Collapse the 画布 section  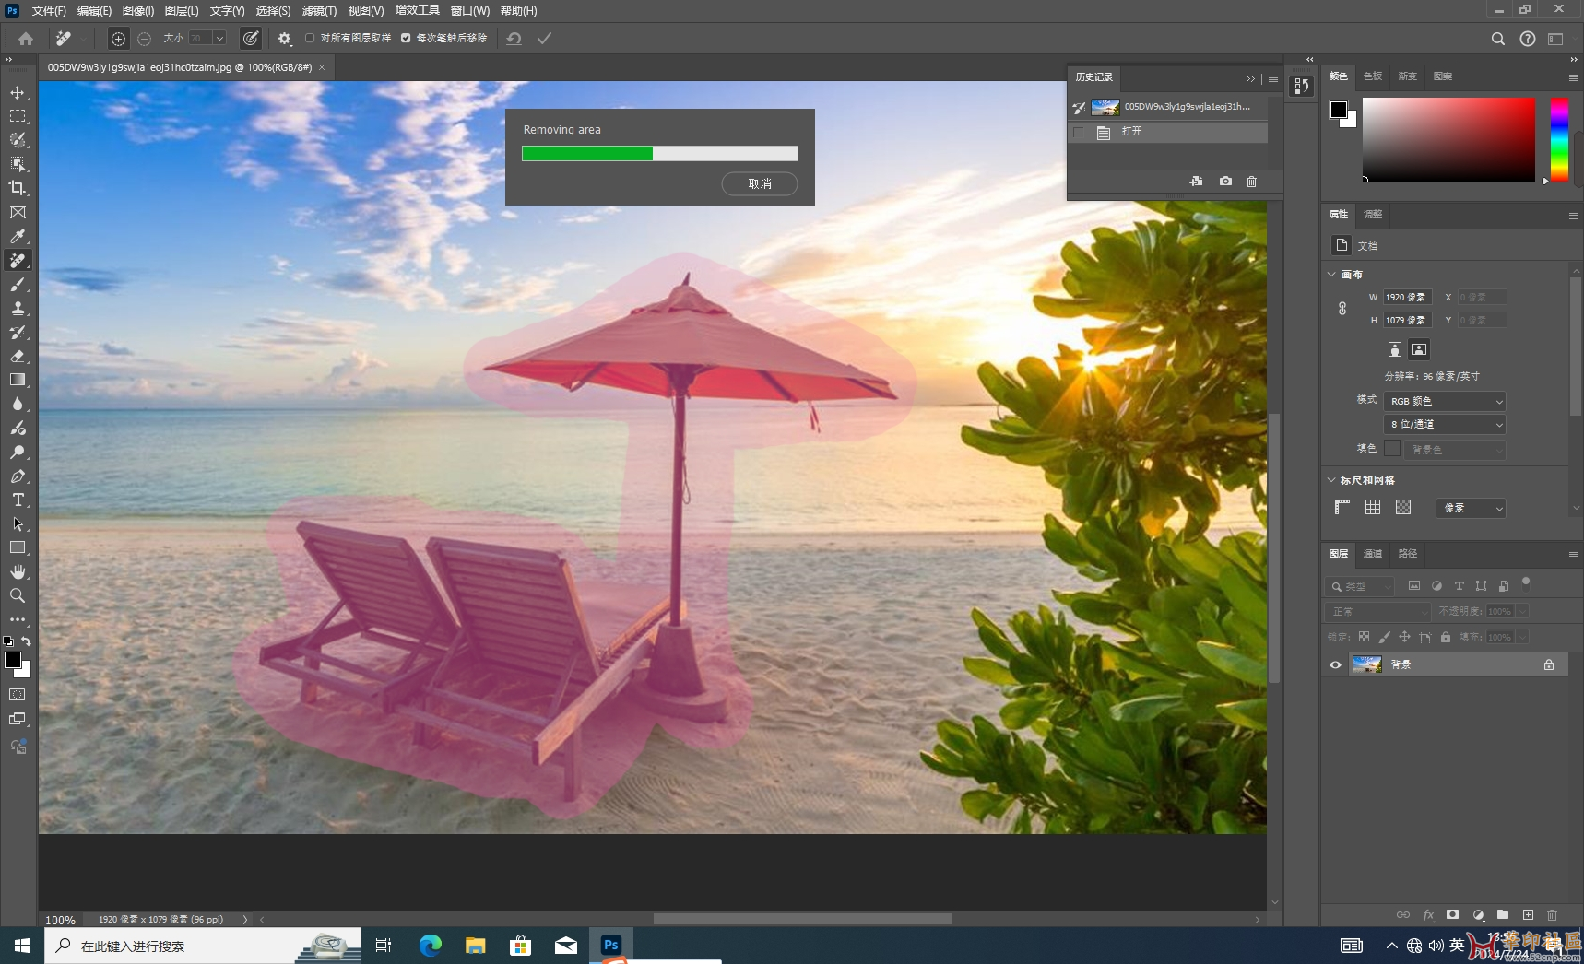tap(1331, 274)
